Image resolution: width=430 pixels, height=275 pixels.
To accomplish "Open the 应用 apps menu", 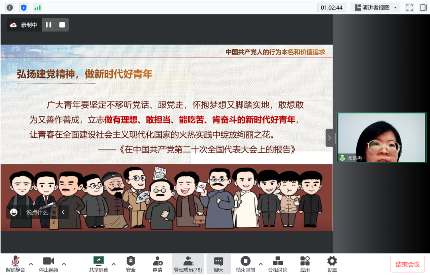I will click(x=305, y=264).
